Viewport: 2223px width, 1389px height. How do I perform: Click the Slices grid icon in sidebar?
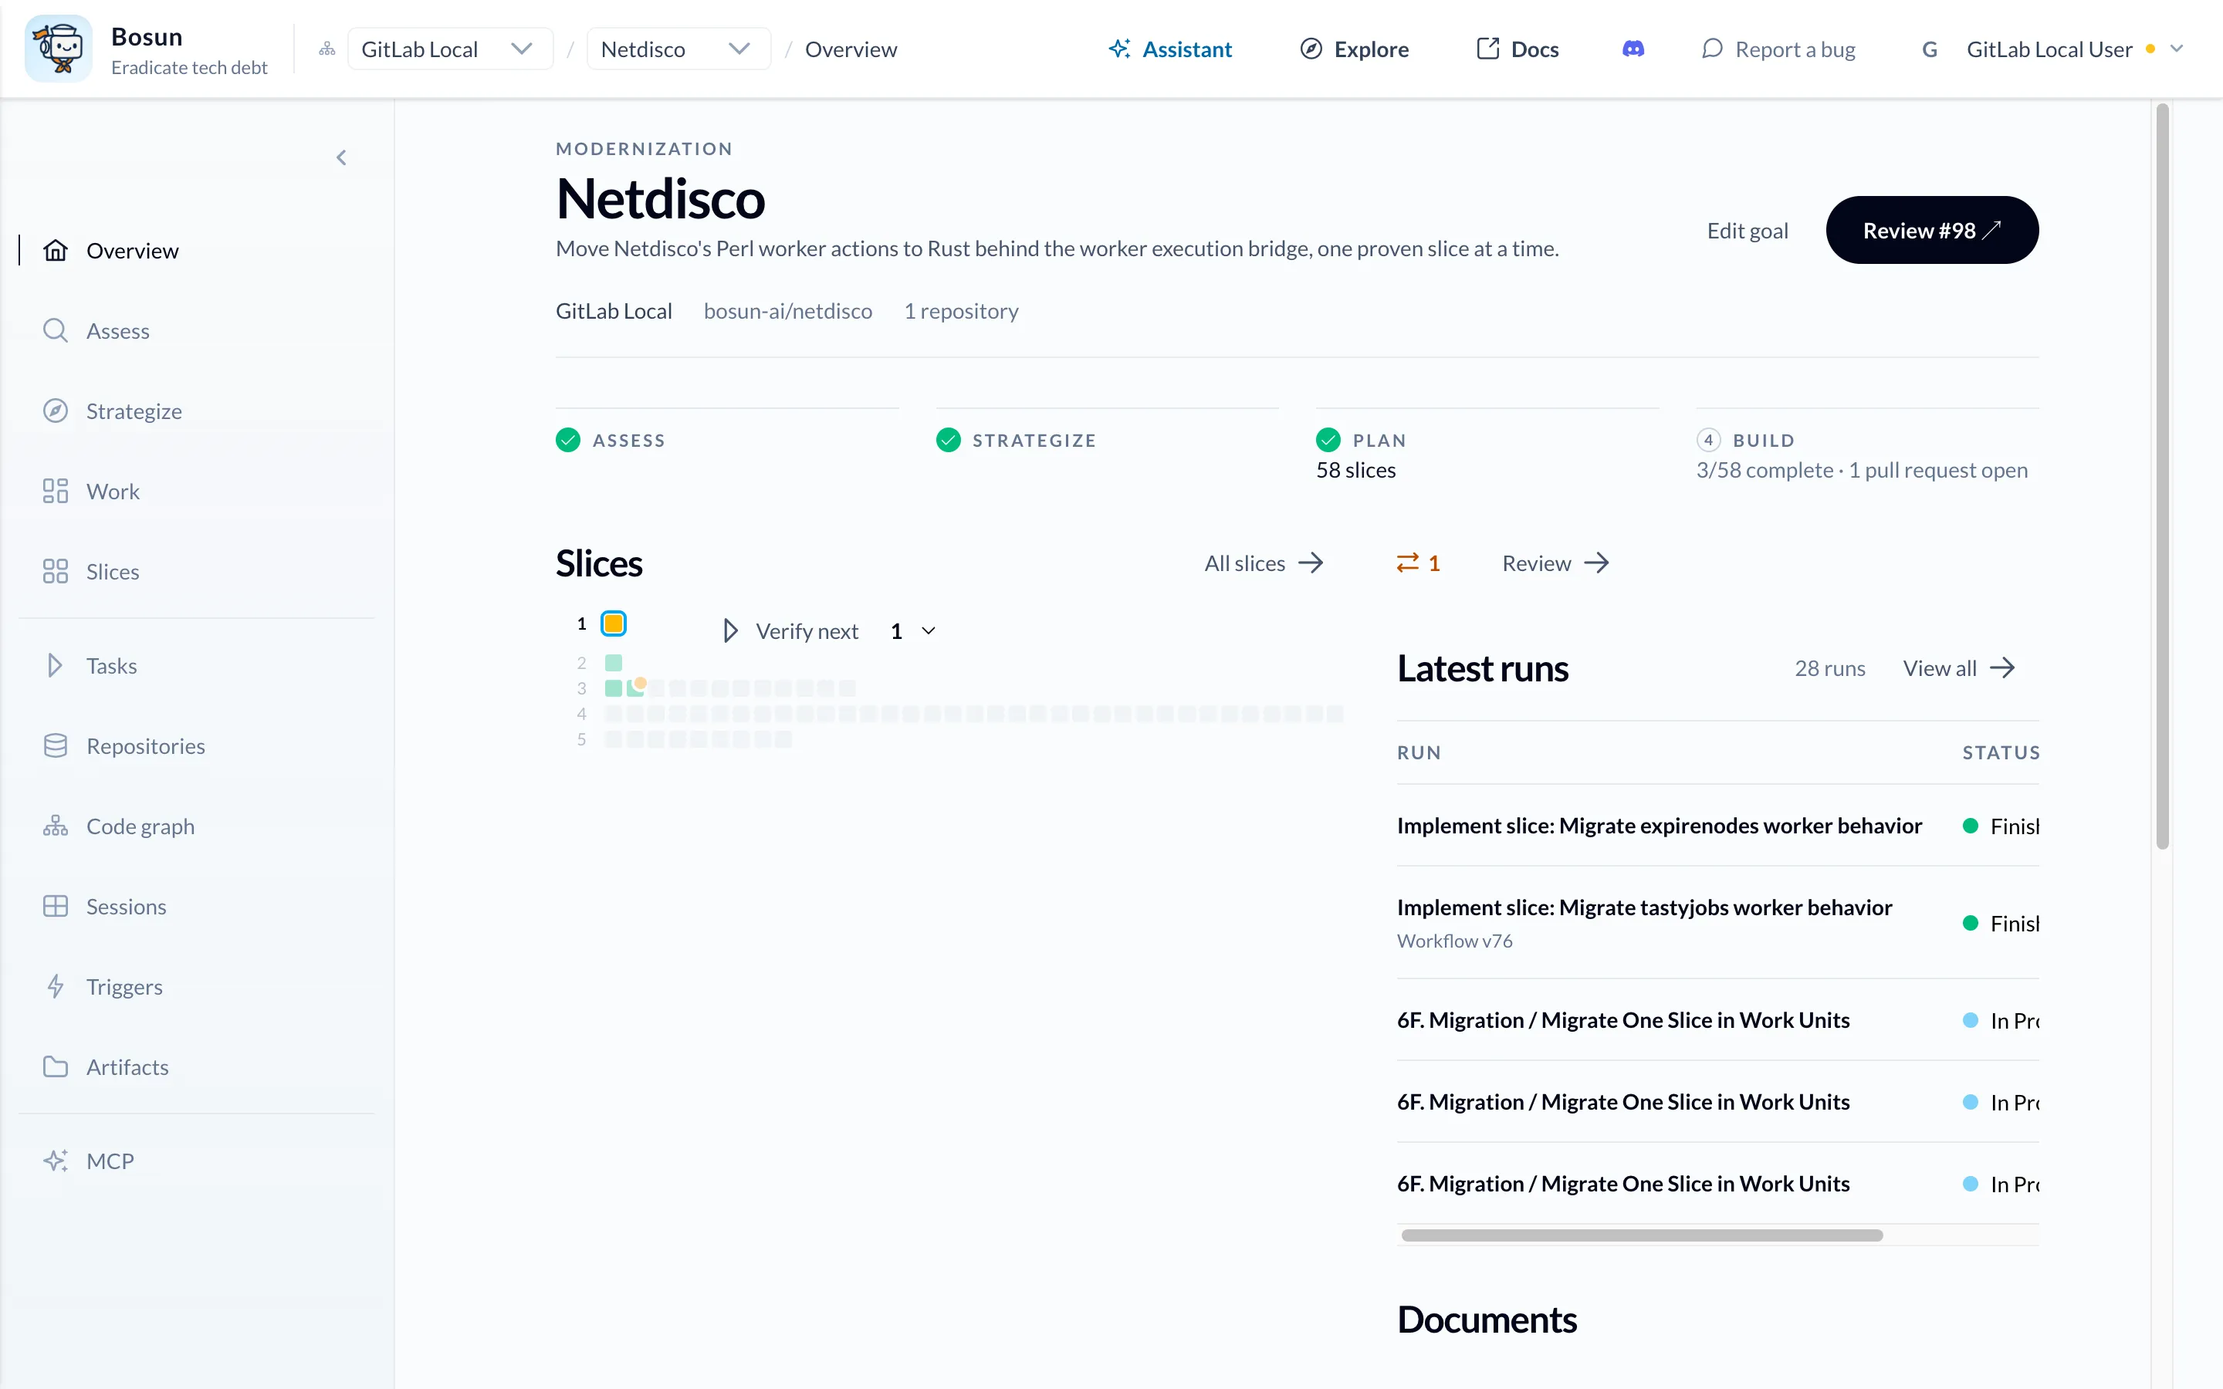55,571
